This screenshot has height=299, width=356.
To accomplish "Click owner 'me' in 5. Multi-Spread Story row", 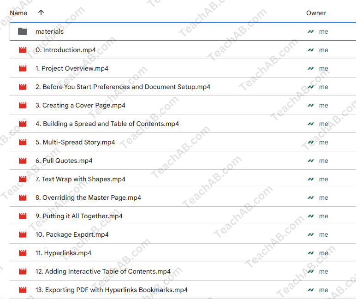I will pos(324,143).
